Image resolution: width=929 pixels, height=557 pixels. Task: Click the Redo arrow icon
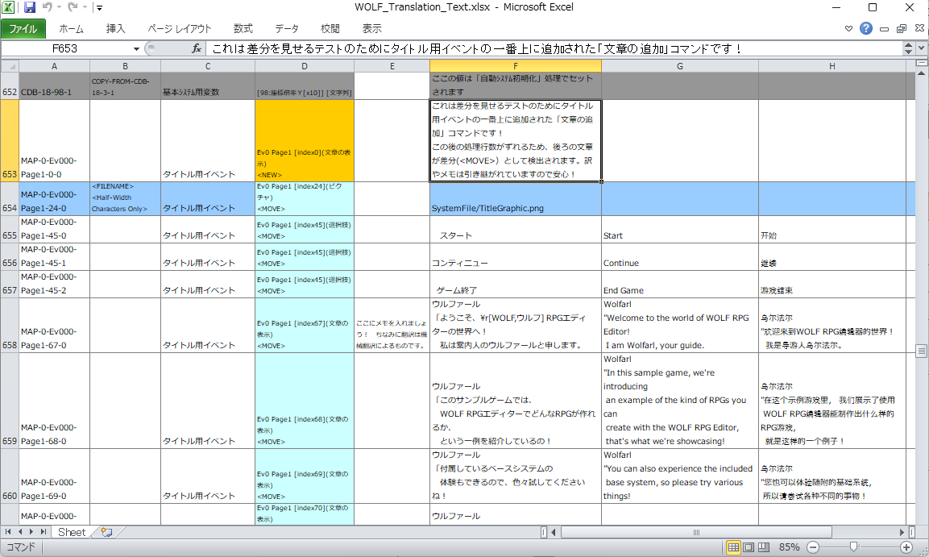pyautogui.click(x=73, y=7)
